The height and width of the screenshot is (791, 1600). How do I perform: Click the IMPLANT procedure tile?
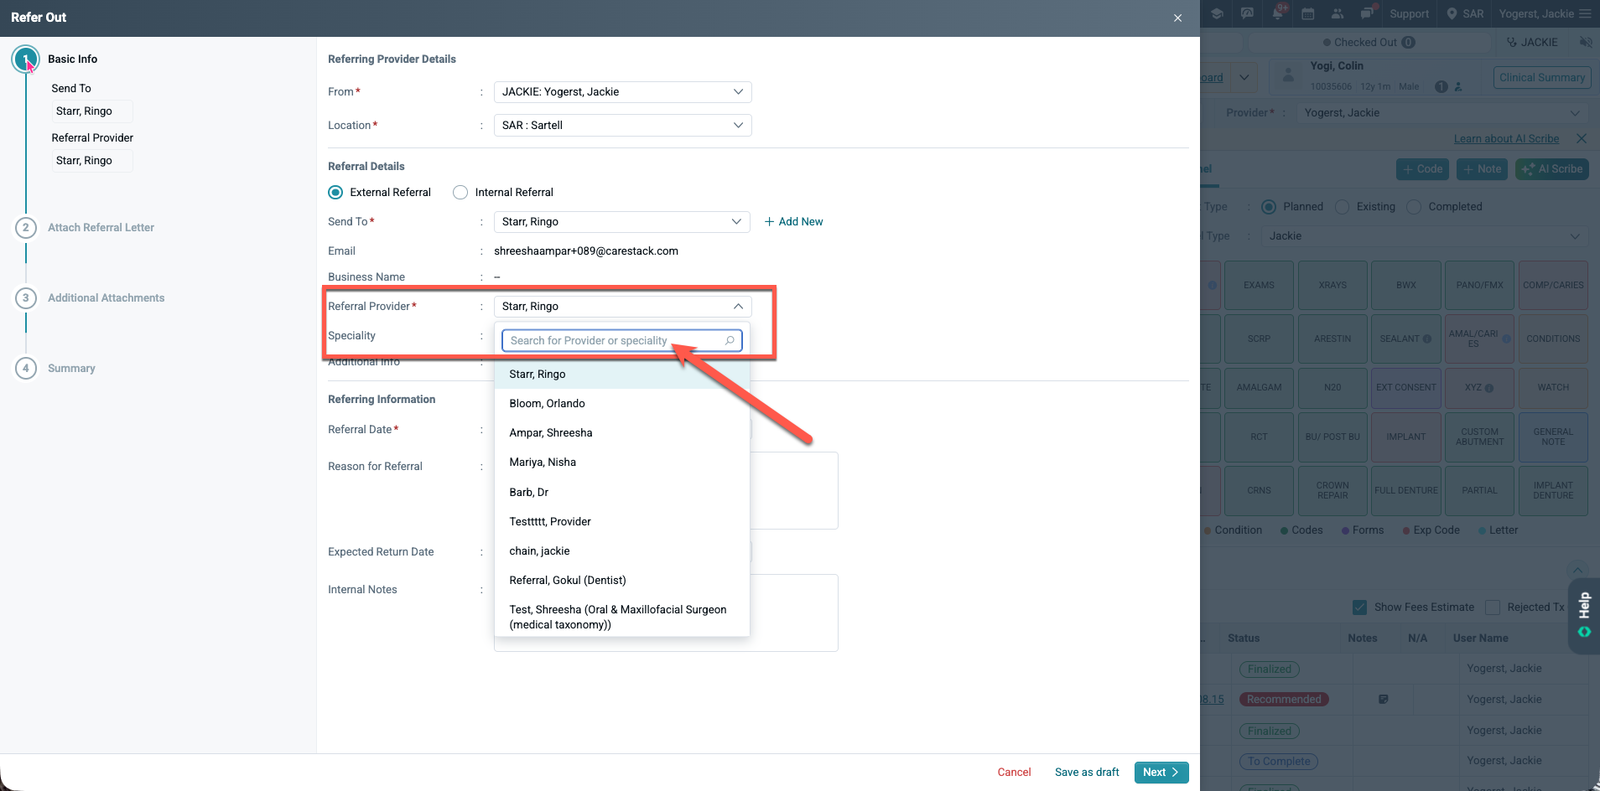pos(1406,437)
